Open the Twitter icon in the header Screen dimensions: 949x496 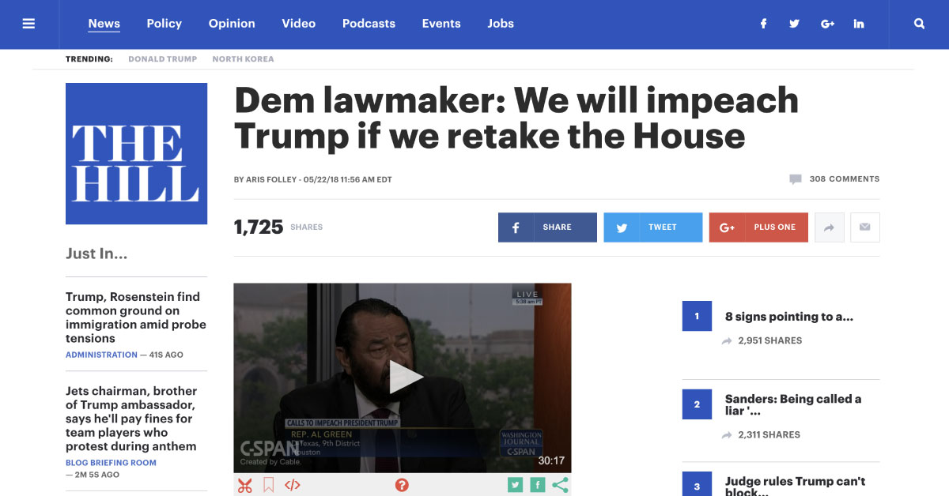[795, 24]
